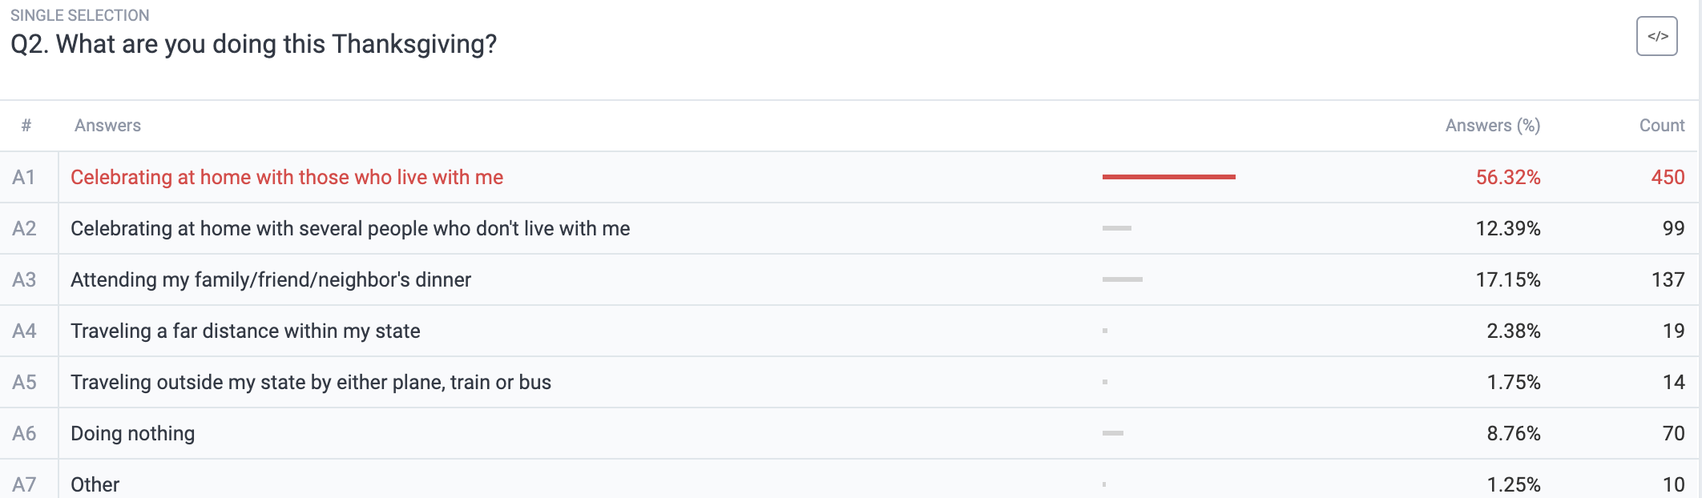Click the red percentage bar for A1
This screenshot has width=1702, height=498.
pos(1168,177)
